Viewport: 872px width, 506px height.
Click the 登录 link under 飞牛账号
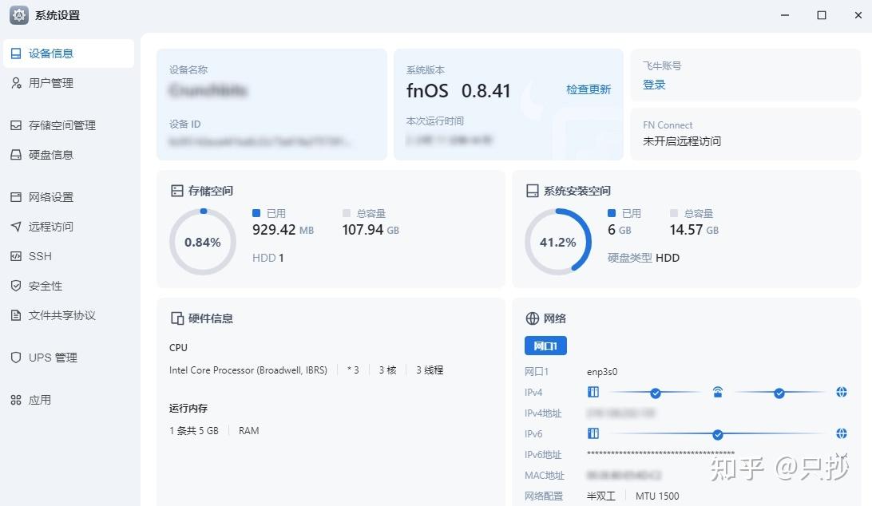point(654,85)
